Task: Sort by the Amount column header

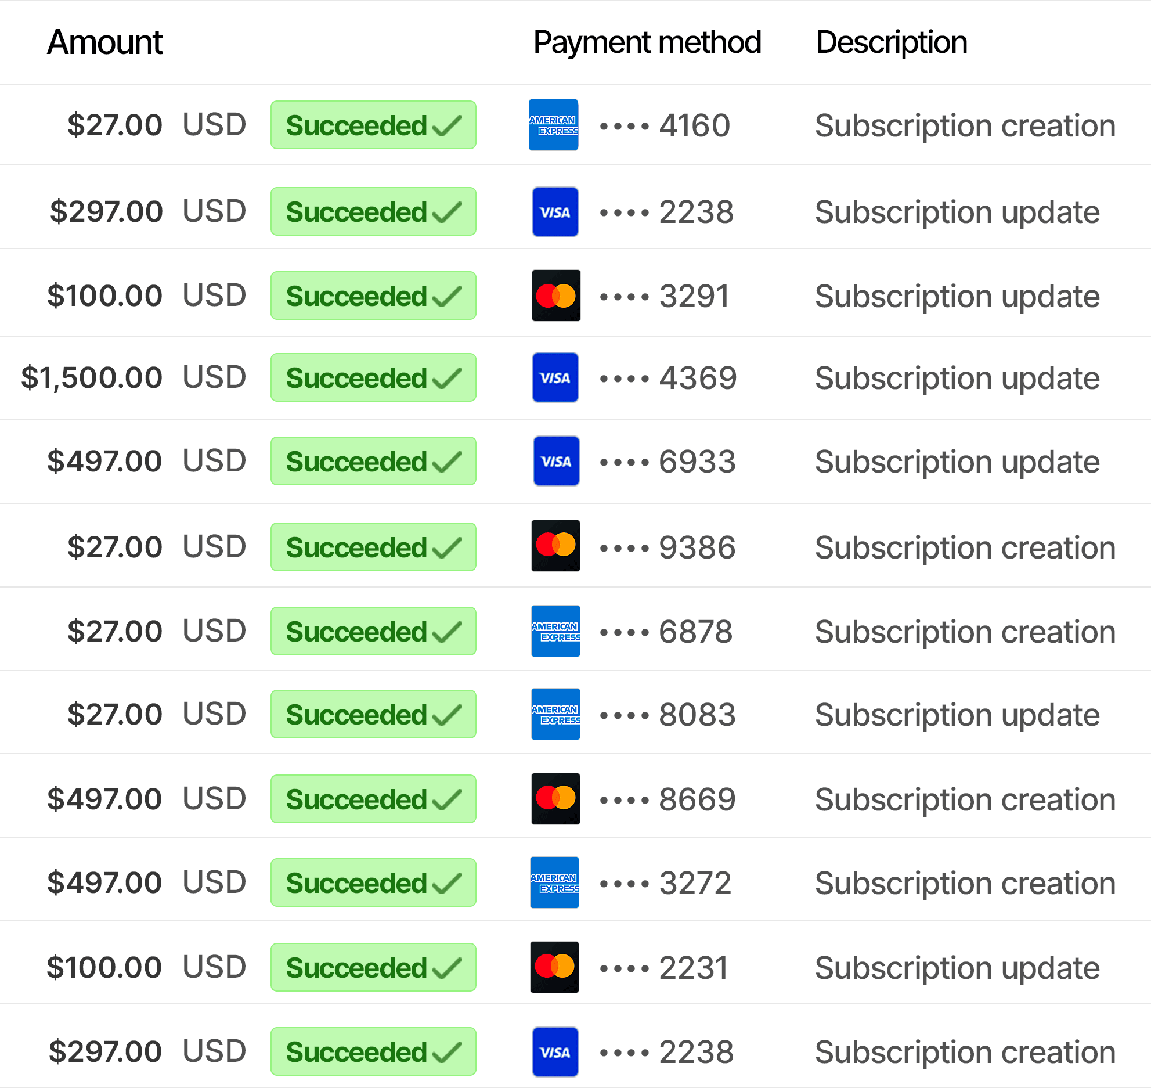Action: tap(104, 42)
